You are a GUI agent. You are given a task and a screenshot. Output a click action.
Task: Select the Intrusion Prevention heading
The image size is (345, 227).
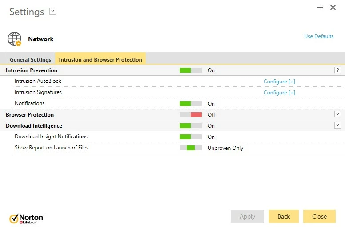[32, 70]
